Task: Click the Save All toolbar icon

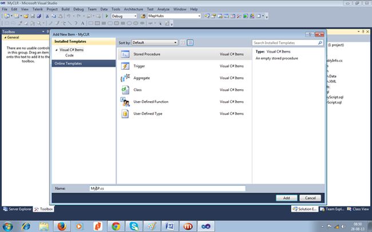Action: [x=39, y=16]
